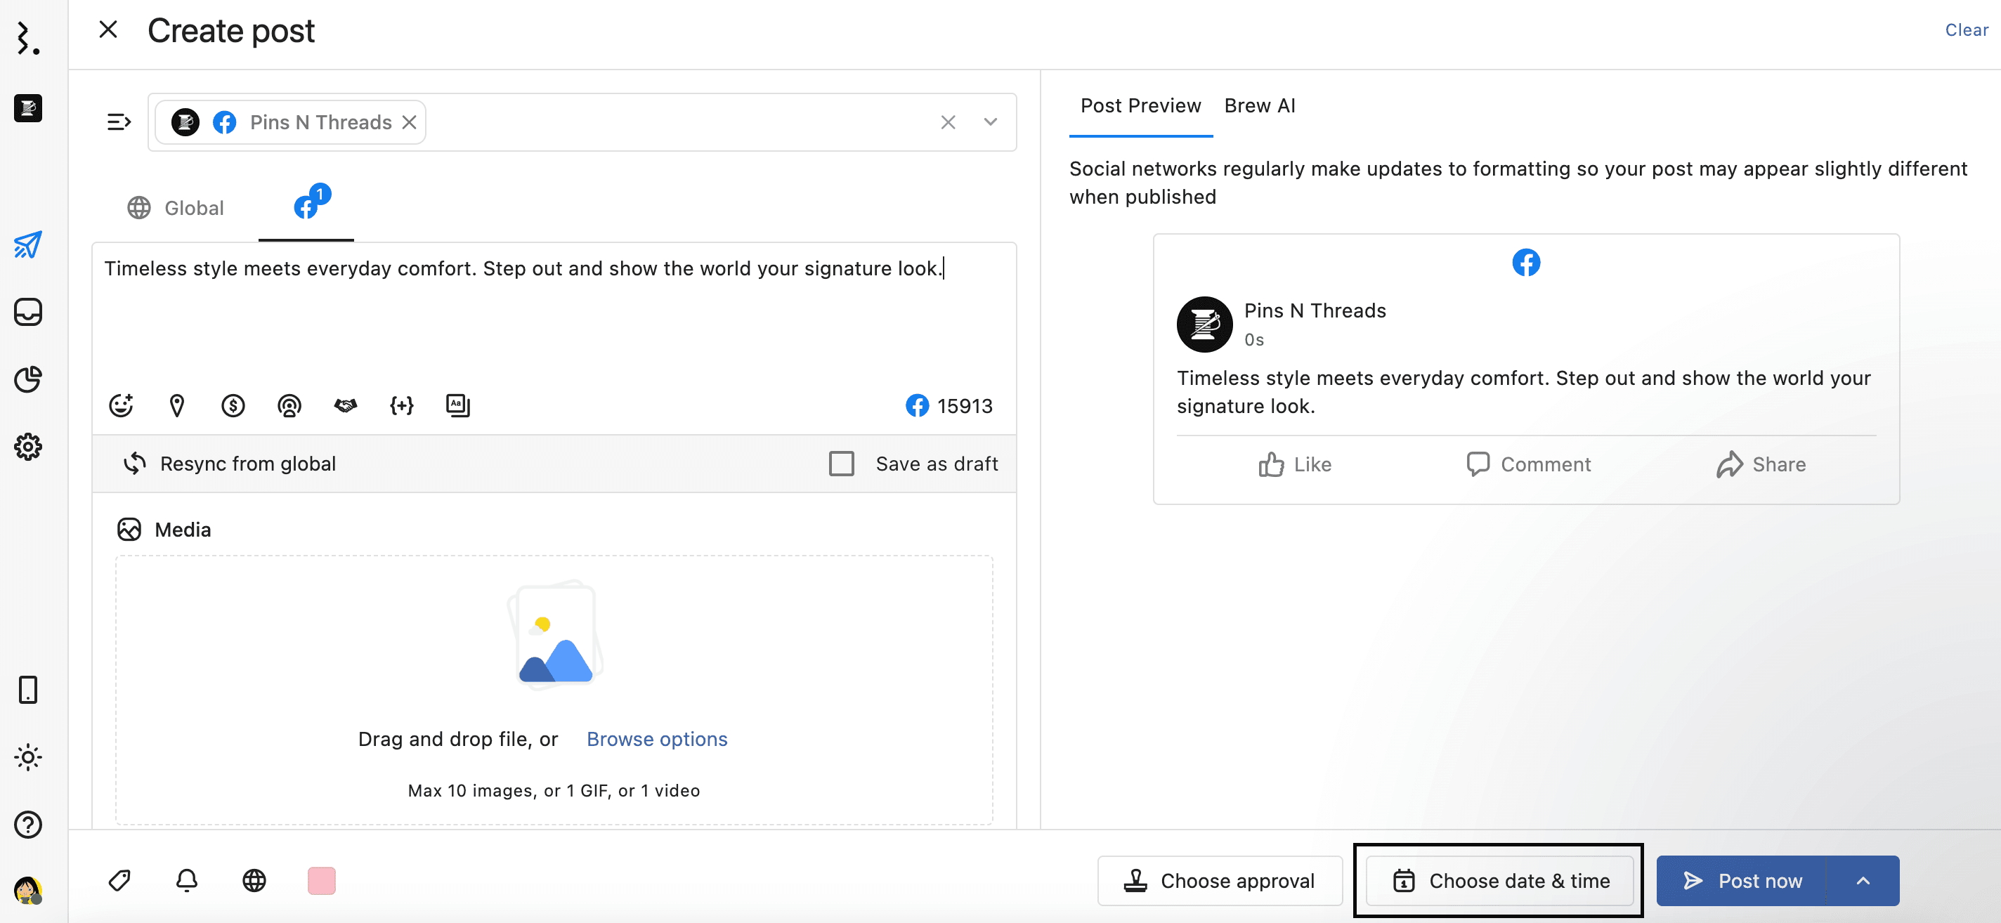Open the tag icon in bottom bar
This screenshot has height=923, width=2001.
[119, 880]
